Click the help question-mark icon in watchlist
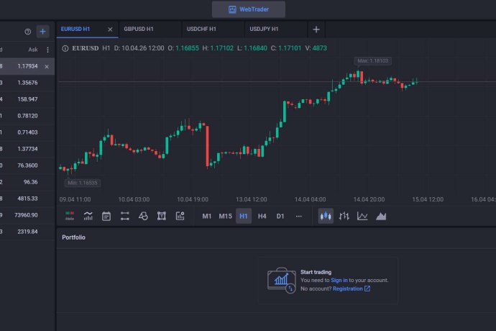 [x=28, y=32]
